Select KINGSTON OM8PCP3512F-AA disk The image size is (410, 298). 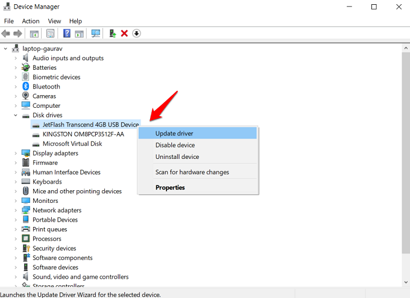(83, 134)
